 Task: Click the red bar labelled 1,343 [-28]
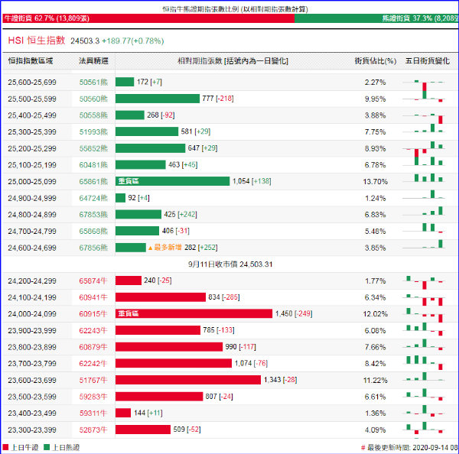tap(188, 380)
